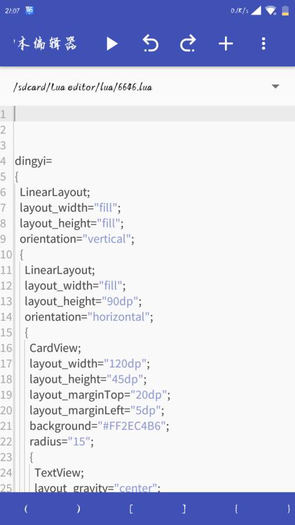Tap the CardView line
Viewport: 295px width, 525px height.
(x=55, y=348)
